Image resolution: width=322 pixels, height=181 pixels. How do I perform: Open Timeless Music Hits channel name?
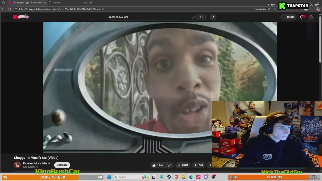click(x=35, y=163)
